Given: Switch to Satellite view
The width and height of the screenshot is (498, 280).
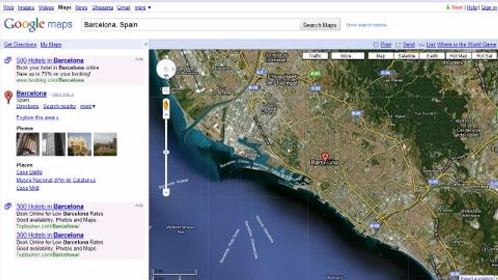Looking at the screenshot, I should [406, 56].
